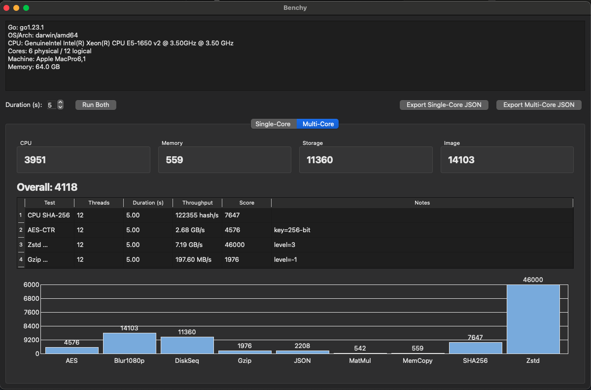This screenshot has width=591, height=390.
Task: Click the system info text area
Action: 295,55
